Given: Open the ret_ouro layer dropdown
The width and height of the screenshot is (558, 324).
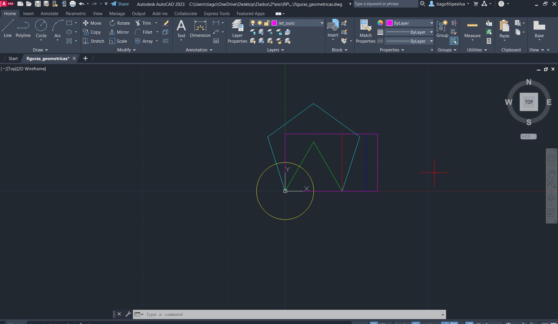Looking at the screenshot, I should tap(322, 23).
